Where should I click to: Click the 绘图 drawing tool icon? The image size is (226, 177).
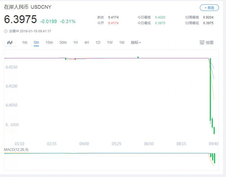[x=202, y=43]
